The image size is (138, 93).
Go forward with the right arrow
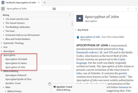tap(131, 9)
